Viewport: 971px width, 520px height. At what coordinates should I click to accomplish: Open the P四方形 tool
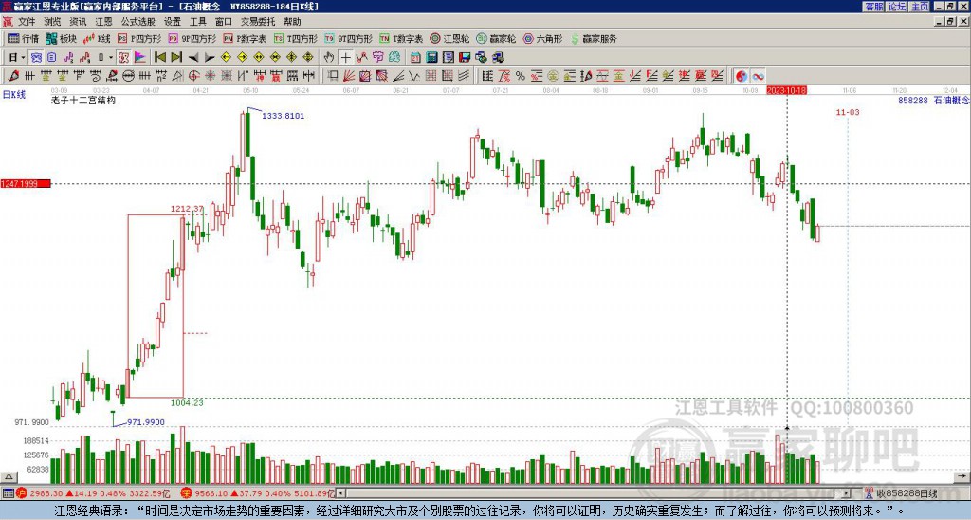click(x=139, y=38)
